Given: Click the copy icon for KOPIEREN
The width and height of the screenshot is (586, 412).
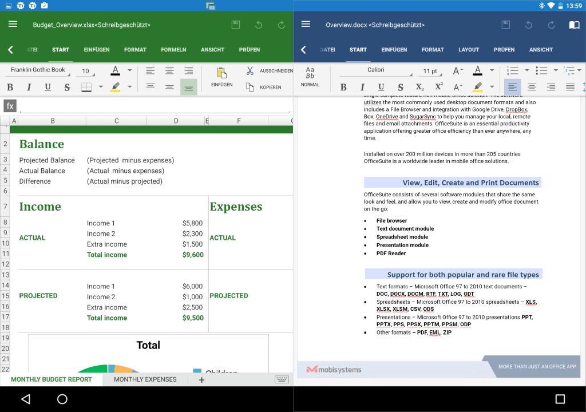Looking at the screenshot, I should point(250,87).
